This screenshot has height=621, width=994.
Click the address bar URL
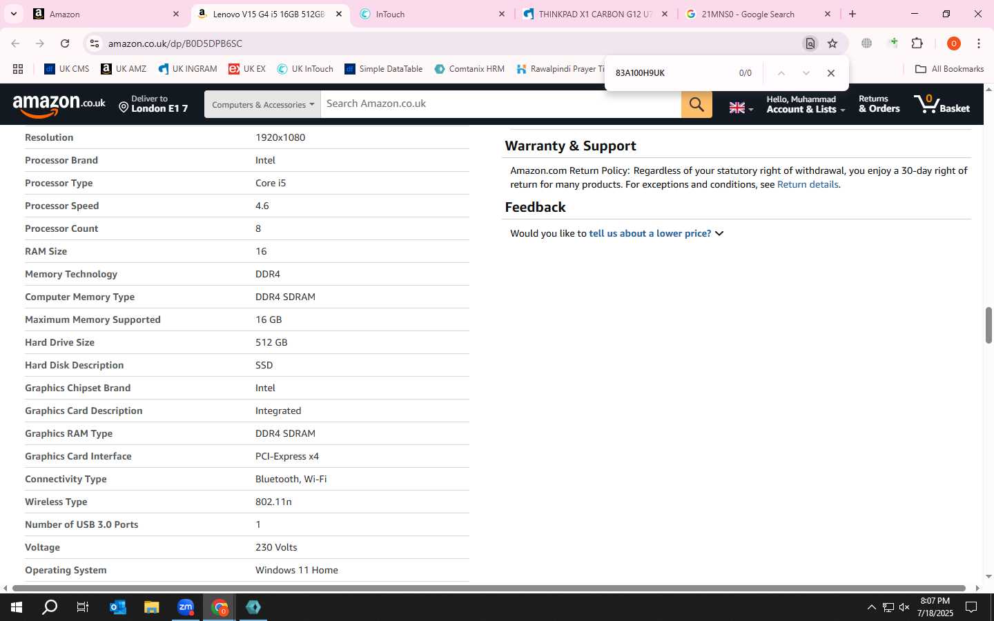[x=175, y=43]
